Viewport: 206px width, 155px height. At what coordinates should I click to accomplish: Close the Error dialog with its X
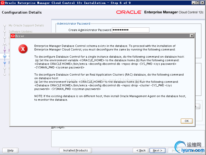coord(192,36)
